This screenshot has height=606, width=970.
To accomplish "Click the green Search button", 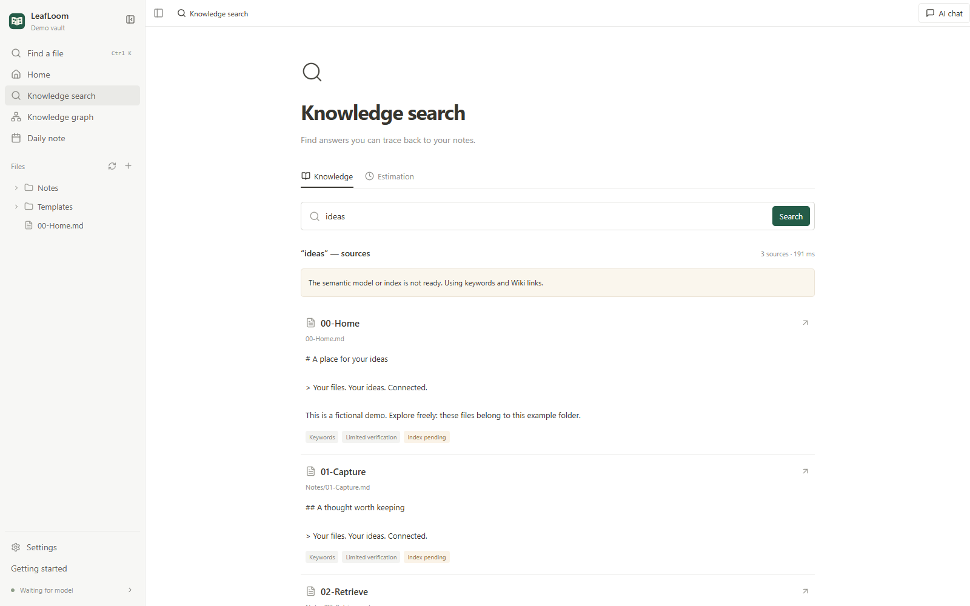I will (x=791, y=216).
